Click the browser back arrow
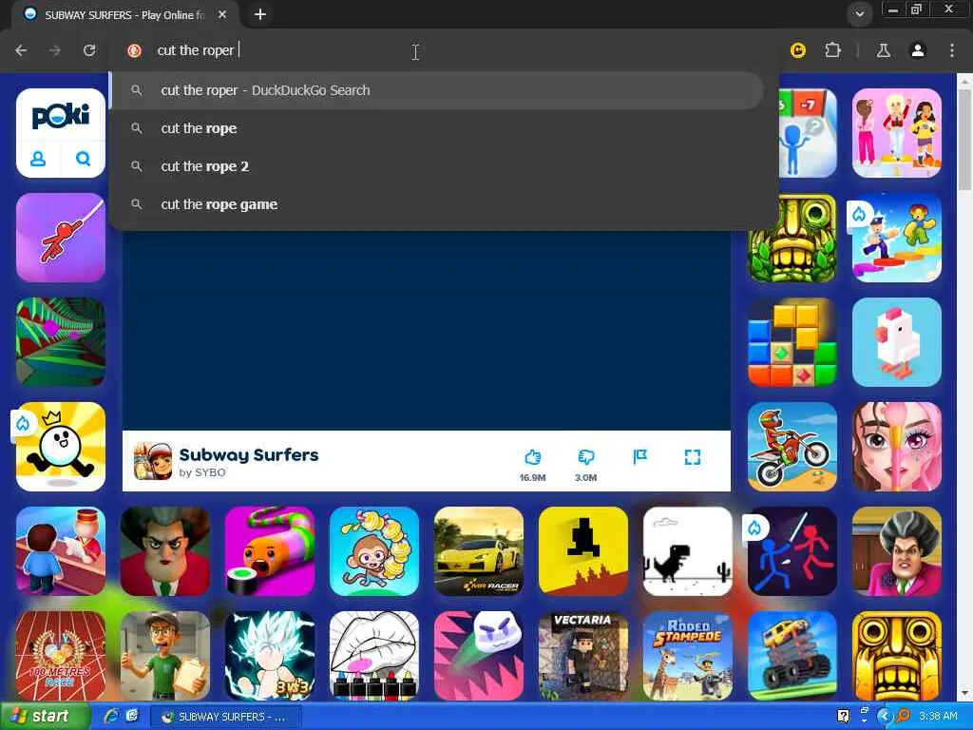This screenshot has height=730, width=973. pos(21,50)
